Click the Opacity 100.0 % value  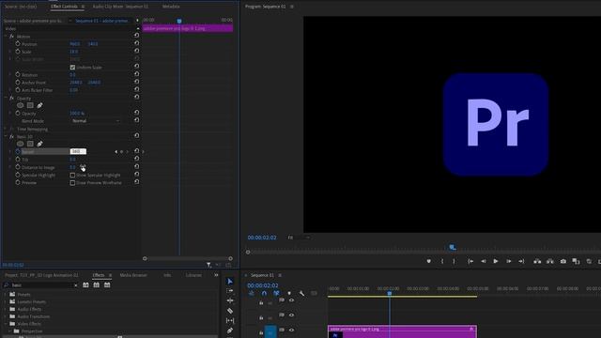click(77, 114)
